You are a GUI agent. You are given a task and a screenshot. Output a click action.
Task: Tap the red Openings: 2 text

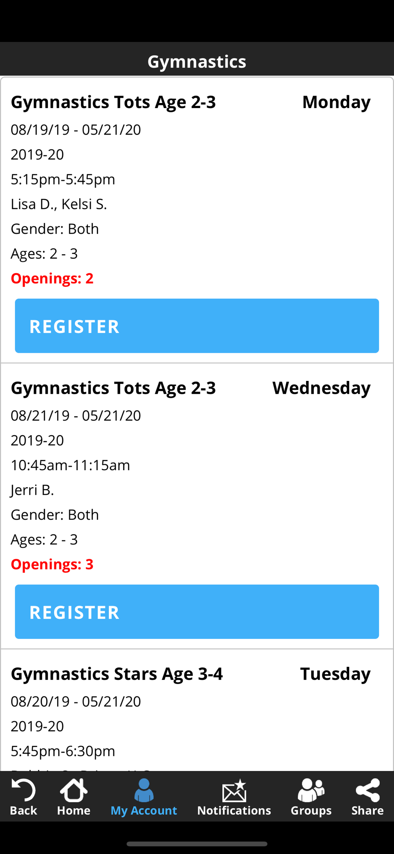point(52,278)
